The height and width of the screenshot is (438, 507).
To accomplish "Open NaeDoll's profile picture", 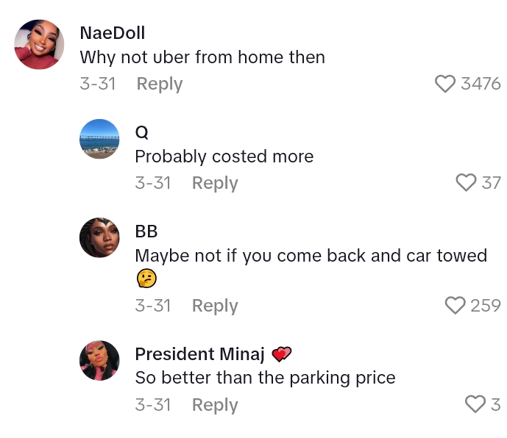I will click(39, 45).
